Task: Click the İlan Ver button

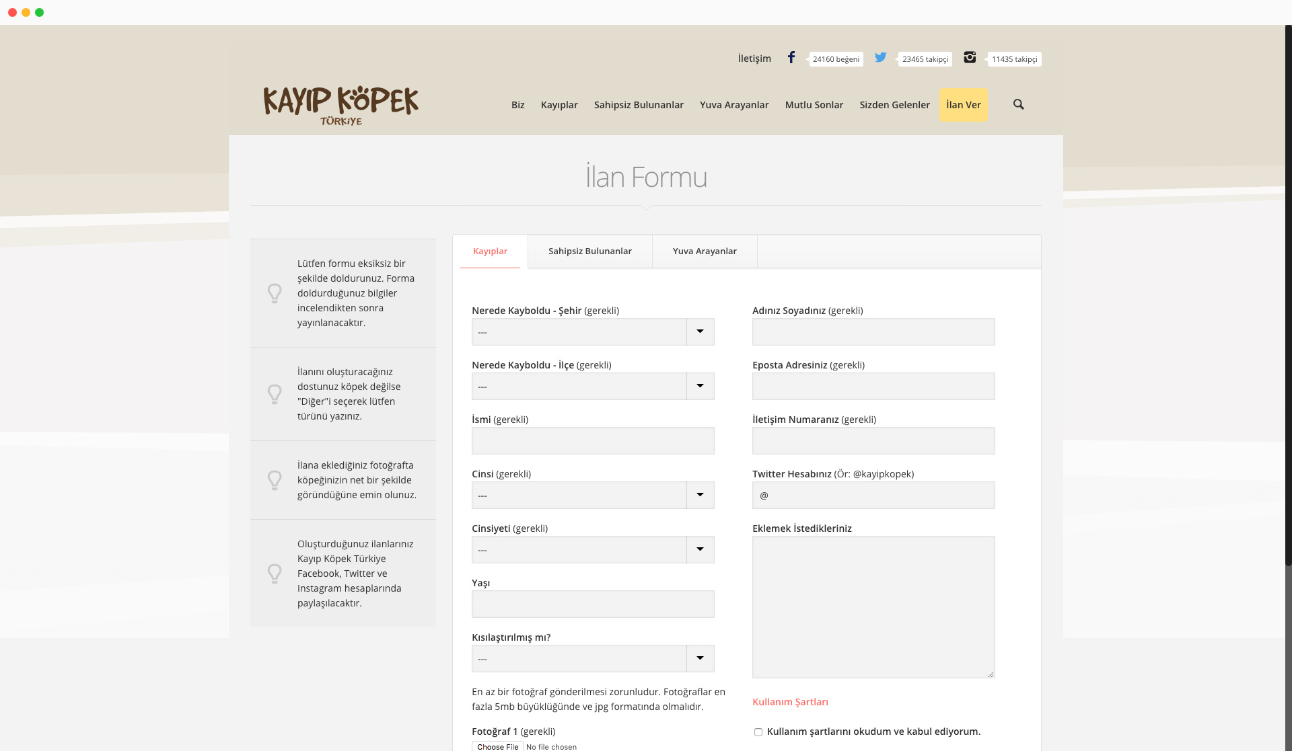Action: 963,105
